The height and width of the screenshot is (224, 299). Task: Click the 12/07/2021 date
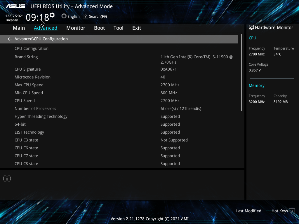(15, 16)
